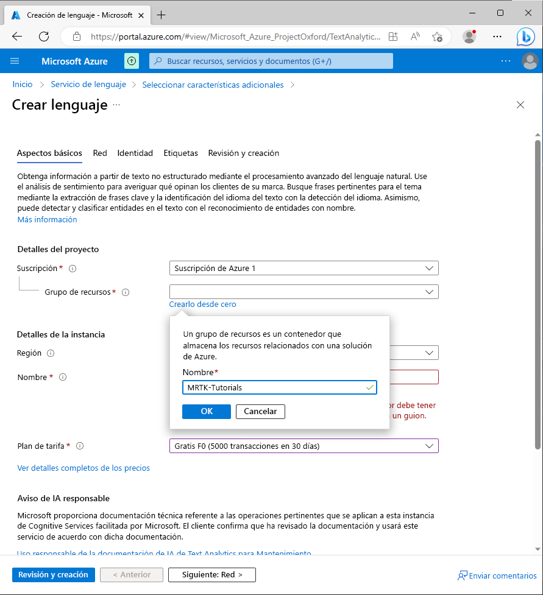
Task: Close the Creación de lenguaje browser tab
Action: [141, 16]
